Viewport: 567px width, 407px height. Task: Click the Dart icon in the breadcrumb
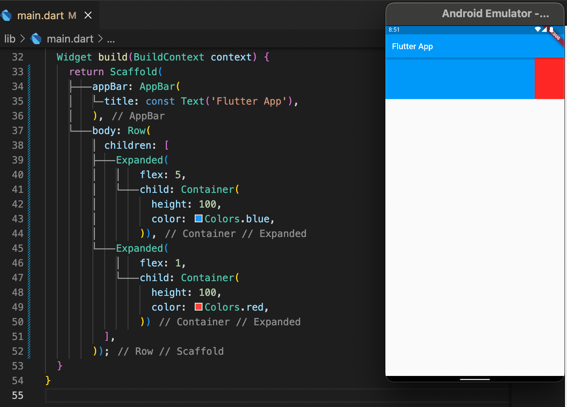[36, 39]
